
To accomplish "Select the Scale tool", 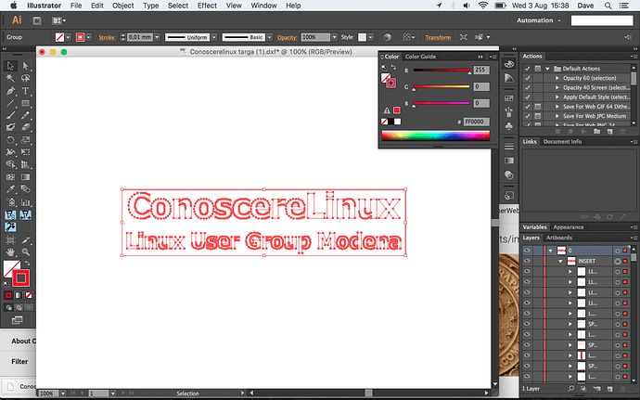I will point(25,140).
